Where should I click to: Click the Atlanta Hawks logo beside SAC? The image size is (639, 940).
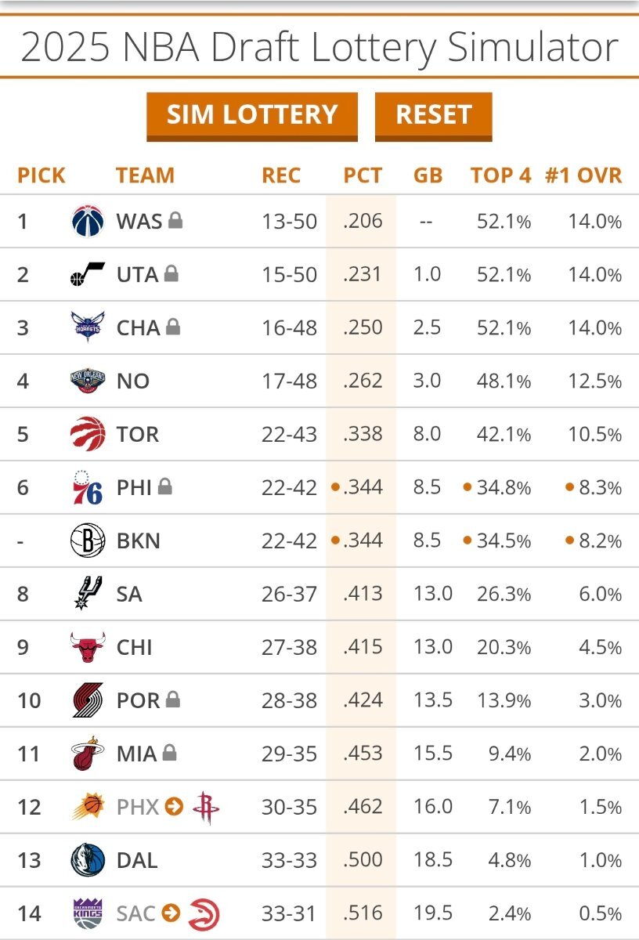coord(204,913)
